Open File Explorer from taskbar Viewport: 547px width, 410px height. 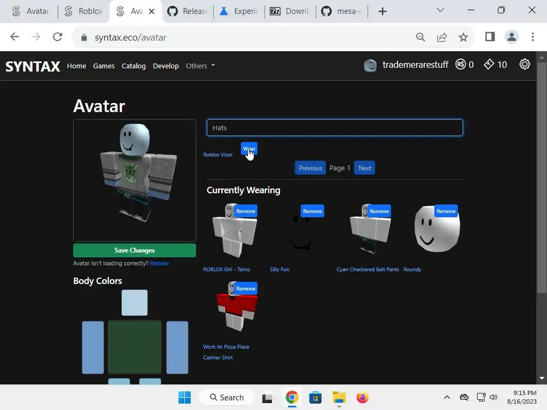[x=339, y=397]
